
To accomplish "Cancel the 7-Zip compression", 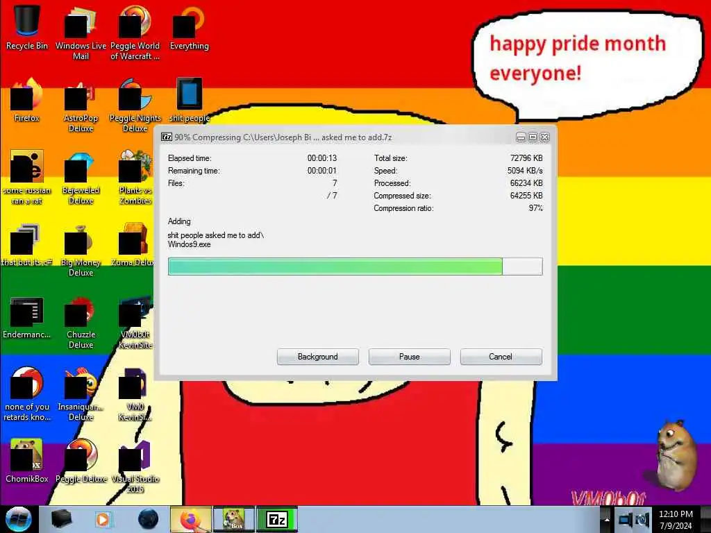I will point(501,357).
